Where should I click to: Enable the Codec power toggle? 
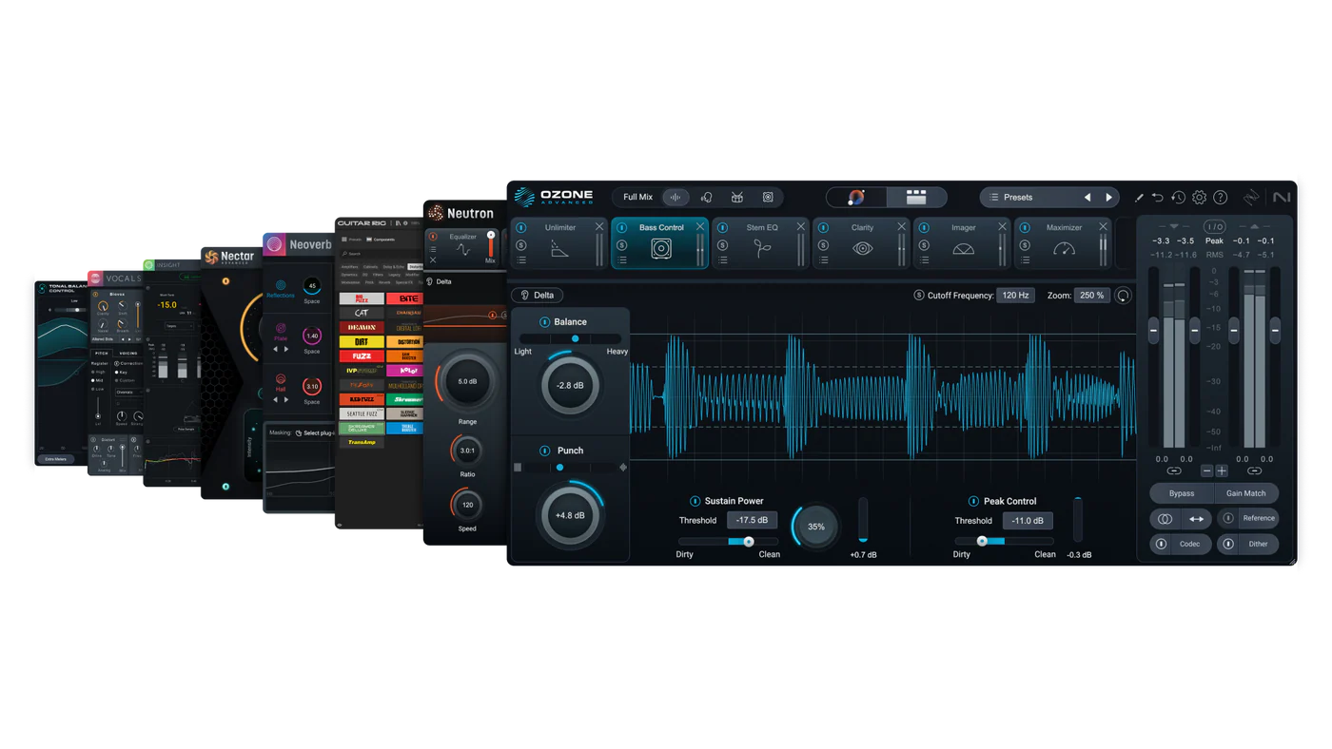[x=1162, y=545]
